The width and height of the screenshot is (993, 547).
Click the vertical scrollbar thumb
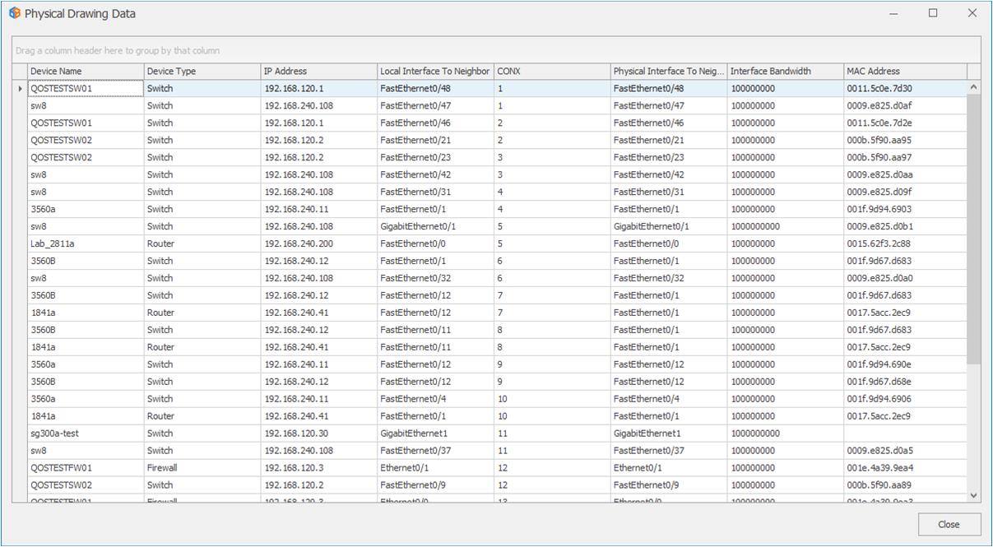[974, 230]
